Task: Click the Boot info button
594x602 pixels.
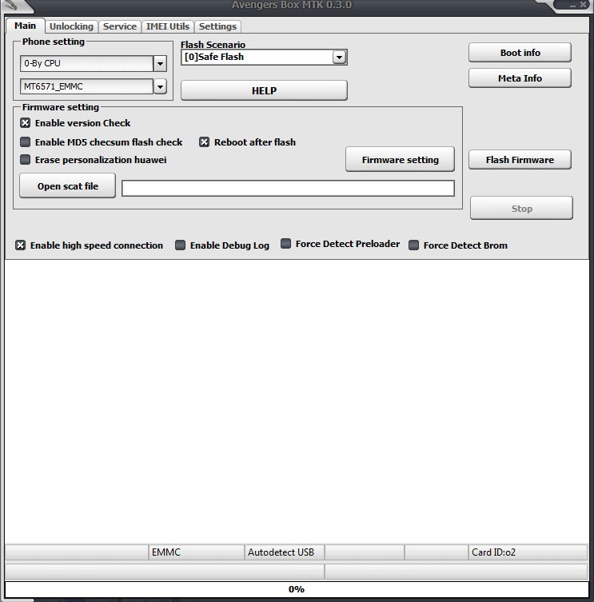Action: pos(520,53)
